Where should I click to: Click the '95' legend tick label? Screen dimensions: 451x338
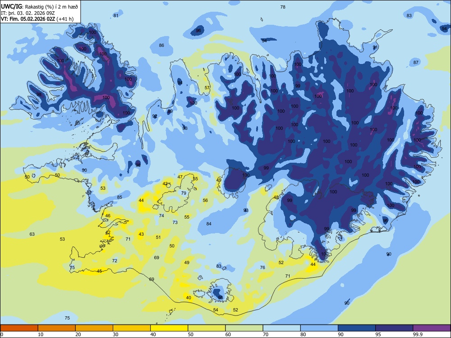(378, 334)
